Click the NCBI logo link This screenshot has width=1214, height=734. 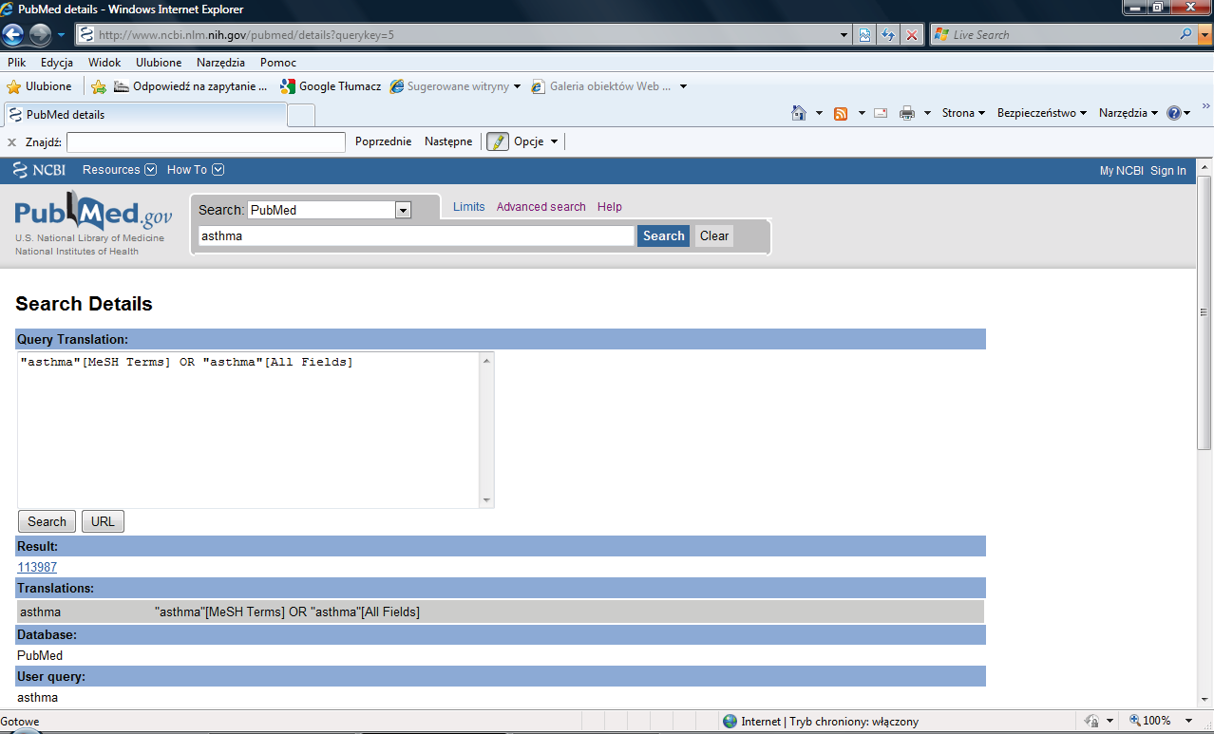pos(39,170)
